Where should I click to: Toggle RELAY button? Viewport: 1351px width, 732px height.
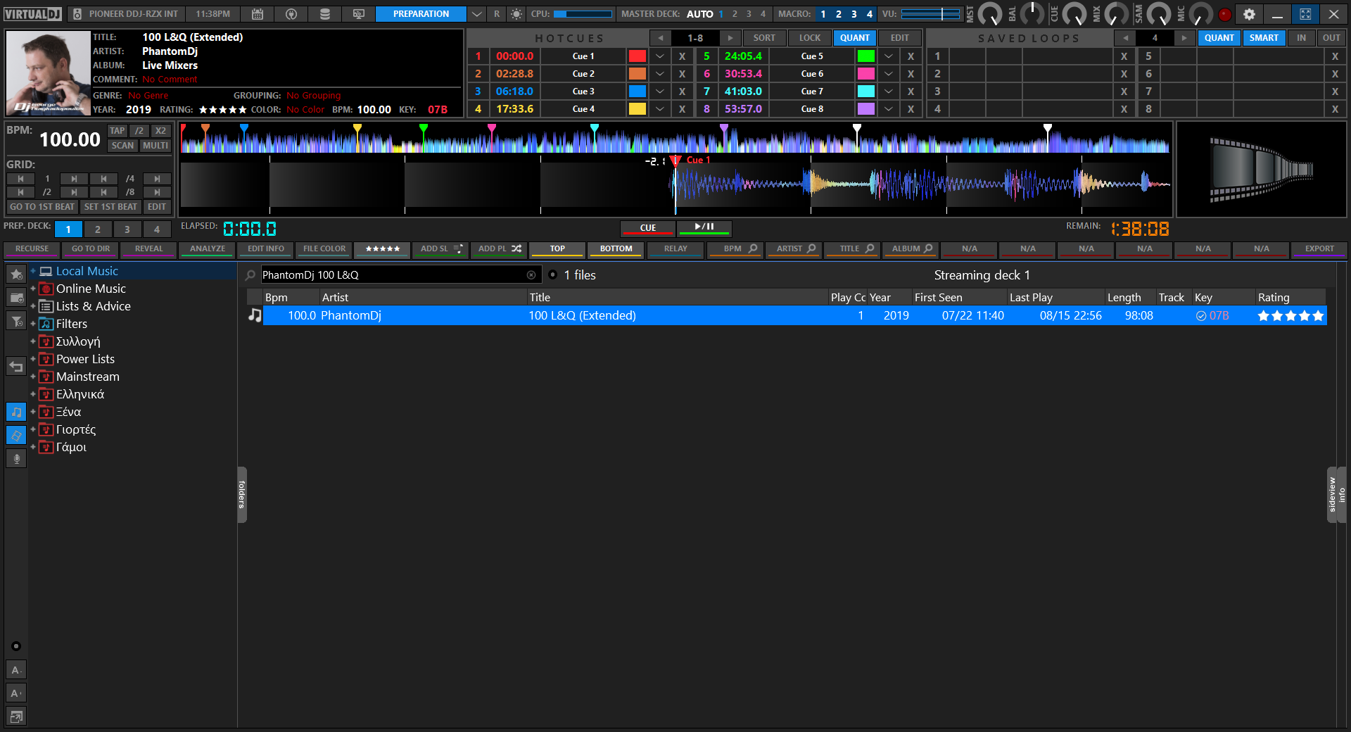pos(675,249)
